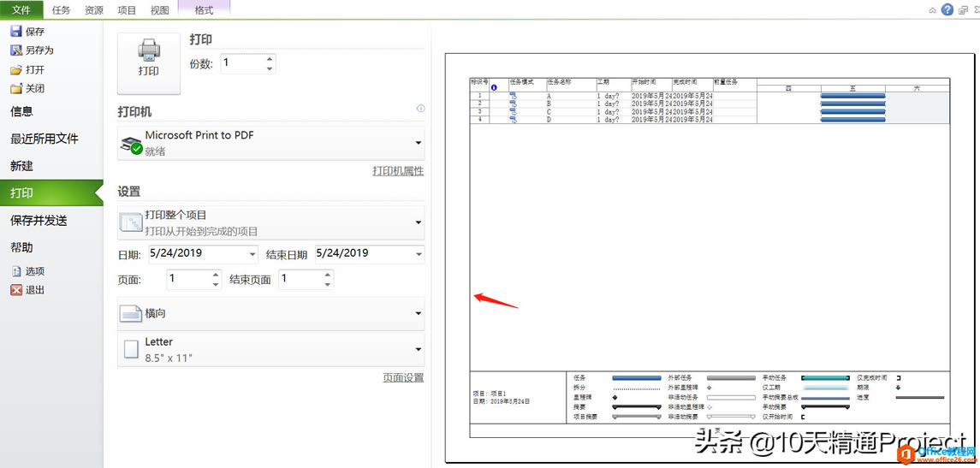Viewport: 980px width, 468px height.
Task: Click the large printer Print button
Action: [x=149, y=63]
